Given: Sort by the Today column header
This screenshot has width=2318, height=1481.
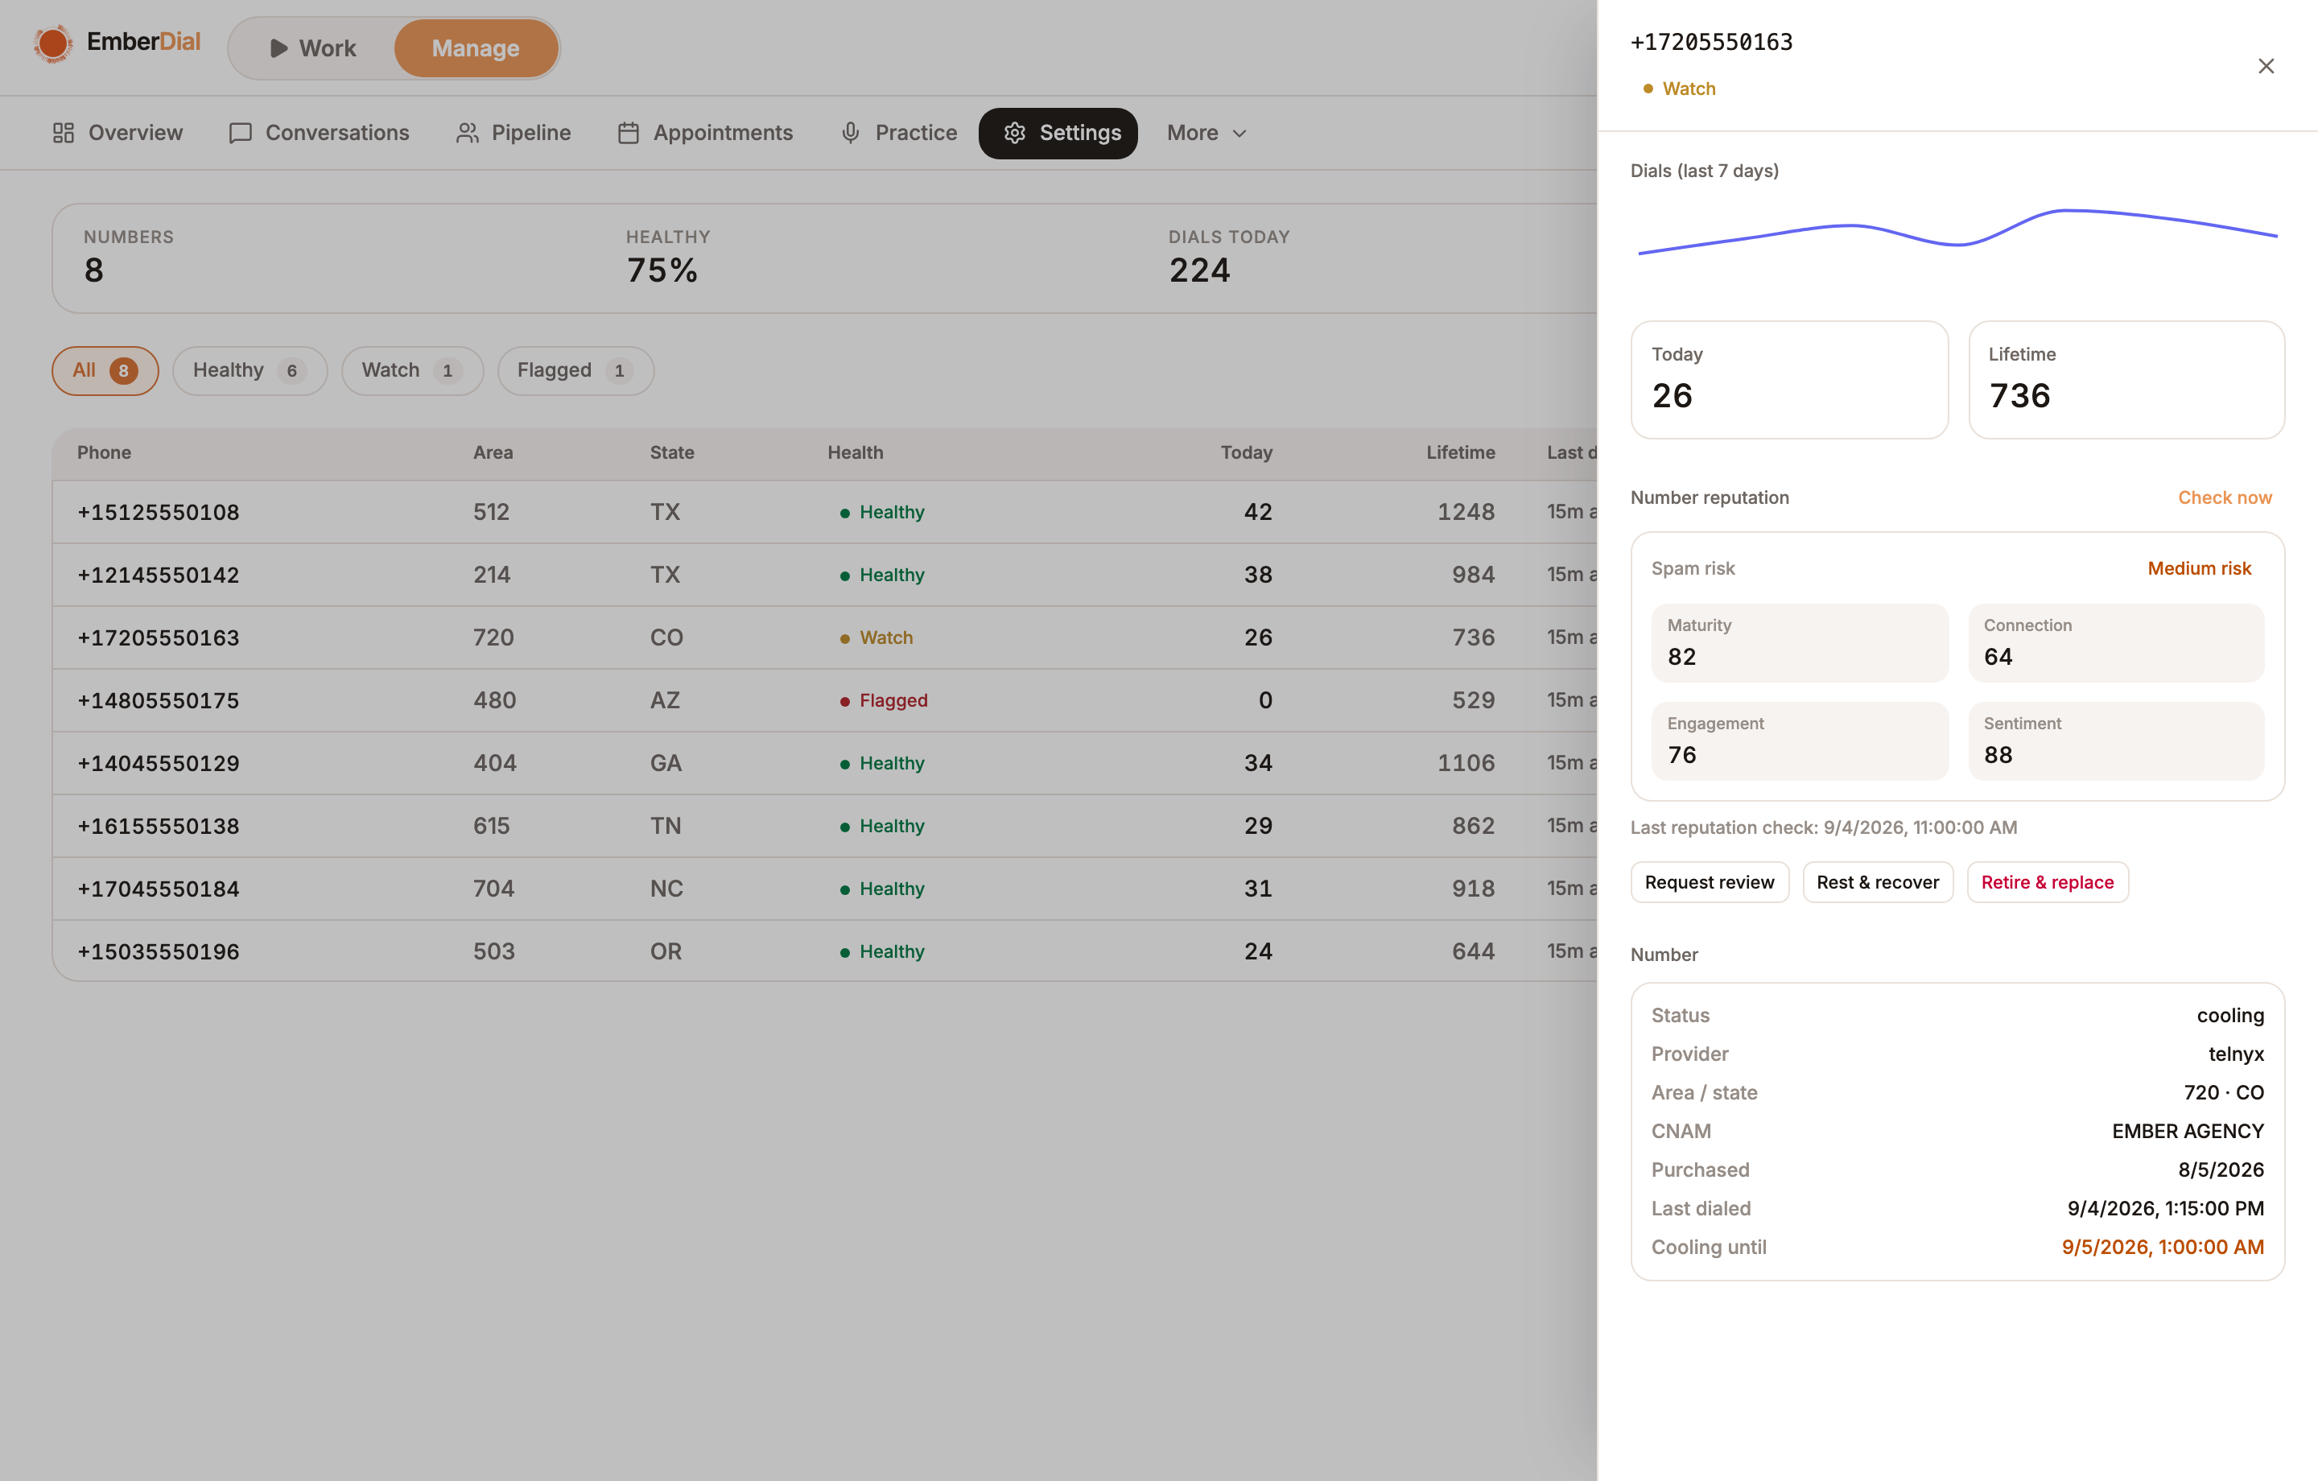Looking at the screenshot, I should pyautogui.click(x=1247, y=452).
